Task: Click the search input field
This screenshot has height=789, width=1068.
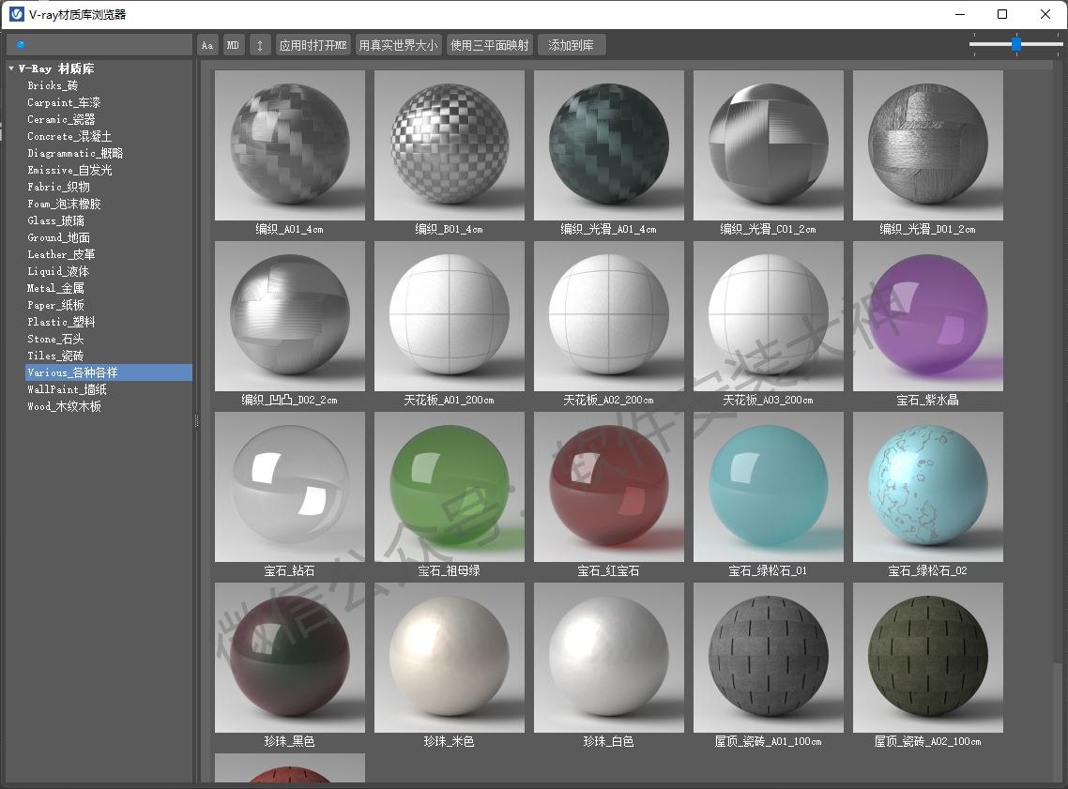Action: tap(99, 45)
